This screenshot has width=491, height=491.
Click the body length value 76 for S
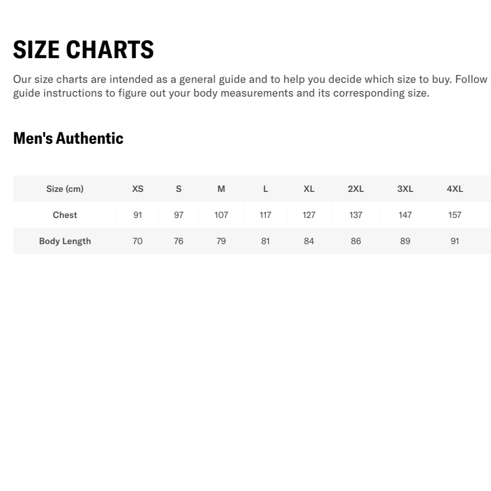[x=179, y=241]
